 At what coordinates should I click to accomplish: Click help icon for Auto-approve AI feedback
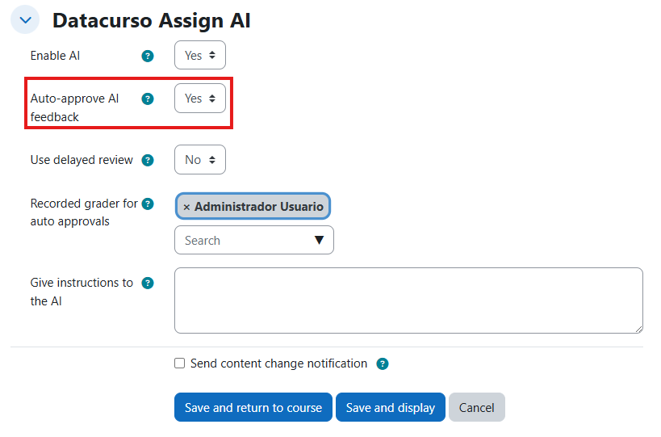[148, 99]
